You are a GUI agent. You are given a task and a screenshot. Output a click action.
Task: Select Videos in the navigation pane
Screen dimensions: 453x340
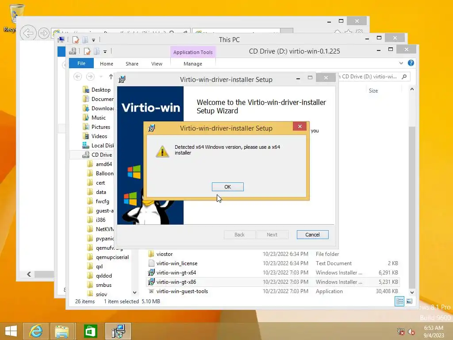[95, 136]
